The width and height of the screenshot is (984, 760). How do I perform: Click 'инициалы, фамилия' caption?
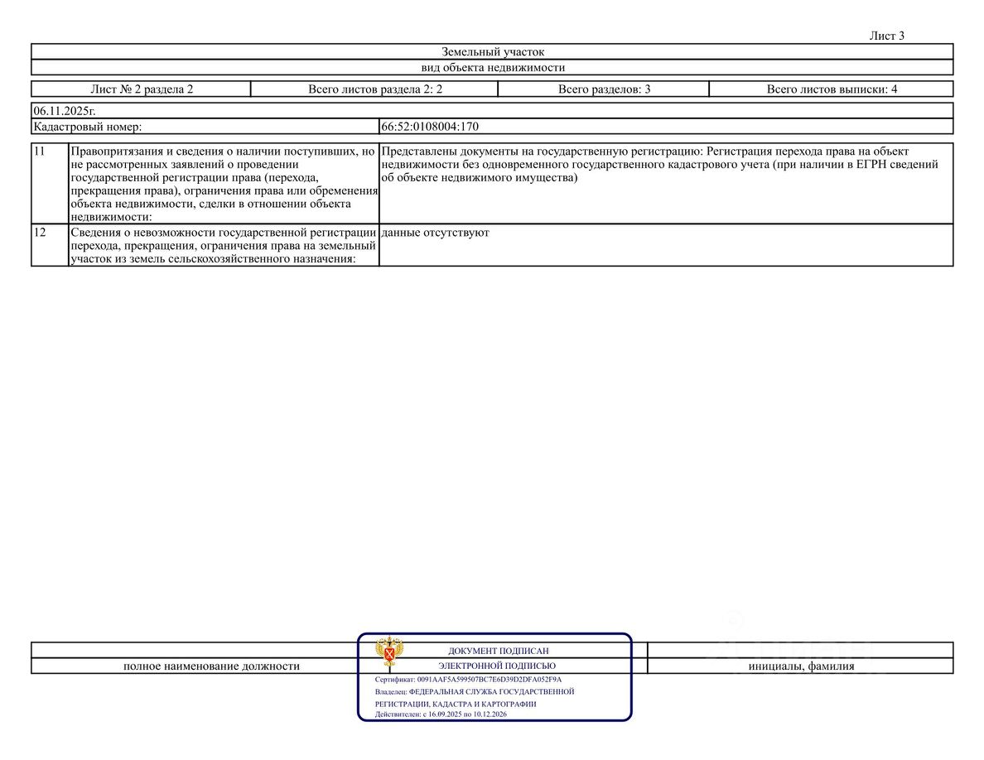coord(801,666)
